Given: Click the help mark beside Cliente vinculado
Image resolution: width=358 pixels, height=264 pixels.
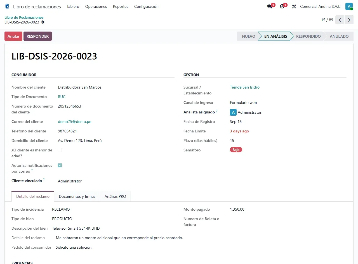Looking at the screenshot, I should (44, 180).
